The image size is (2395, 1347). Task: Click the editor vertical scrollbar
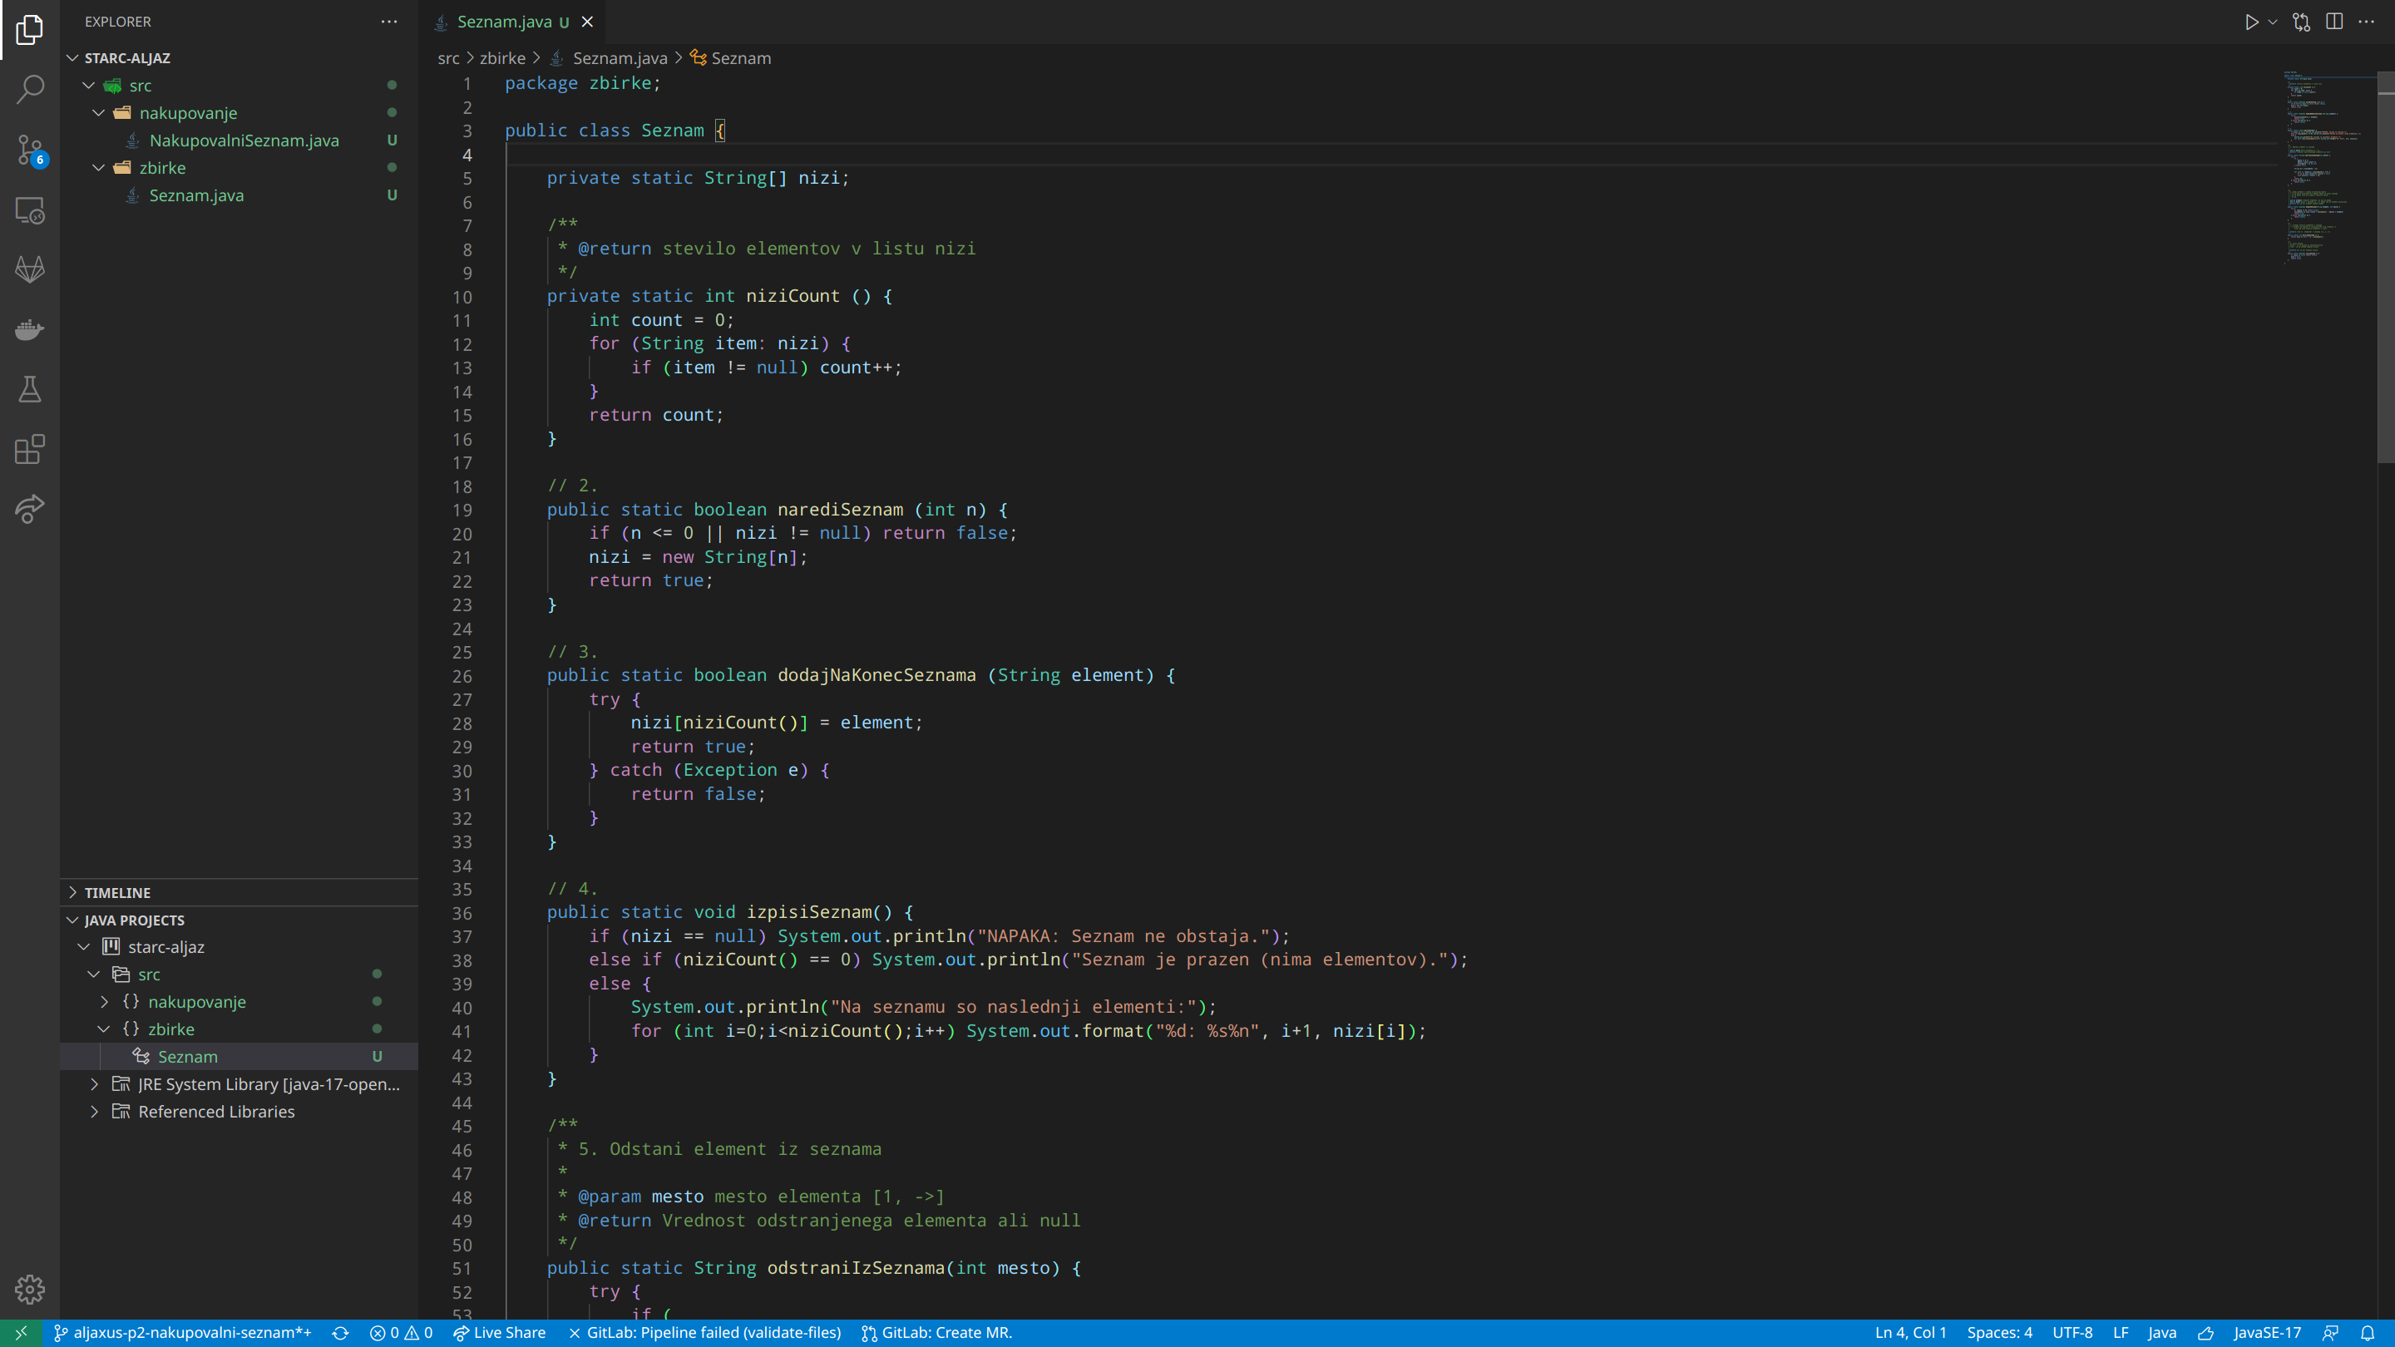(x=2386, y=268)
